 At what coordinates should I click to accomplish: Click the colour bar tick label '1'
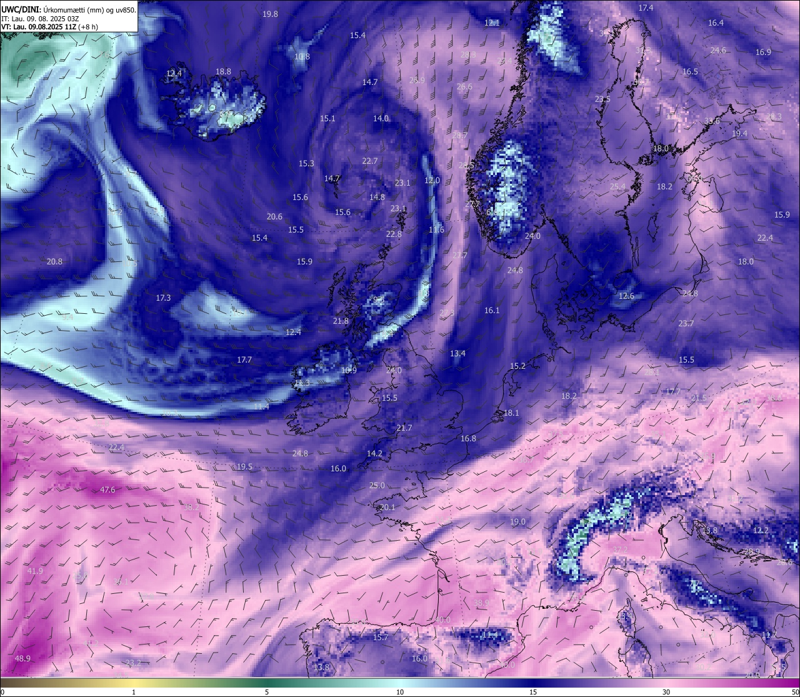pyautogui.click(x=134, y=692)
